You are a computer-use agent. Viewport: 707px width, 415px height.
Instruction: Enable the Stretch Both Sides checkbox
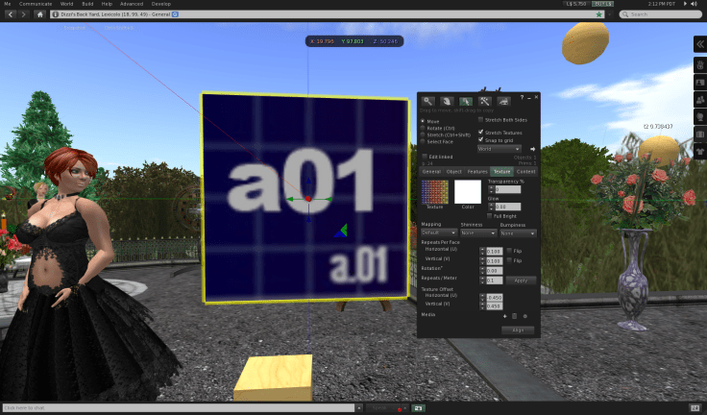[x=481, y=119]
